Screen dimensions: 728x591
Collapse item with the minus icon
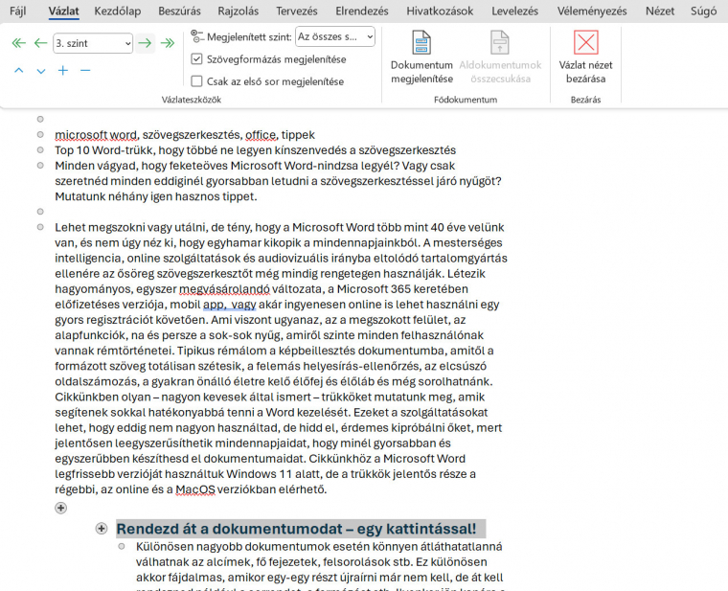click(x=85, y=71)
